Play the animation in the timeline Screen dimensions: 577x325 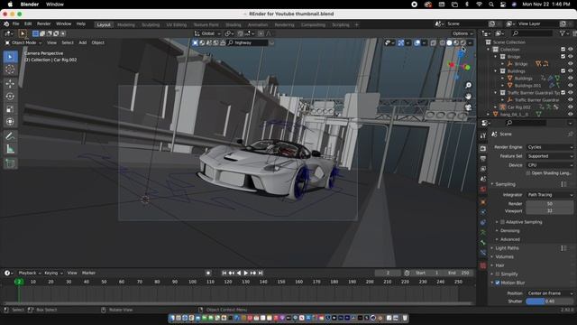(x=246, y=273)
